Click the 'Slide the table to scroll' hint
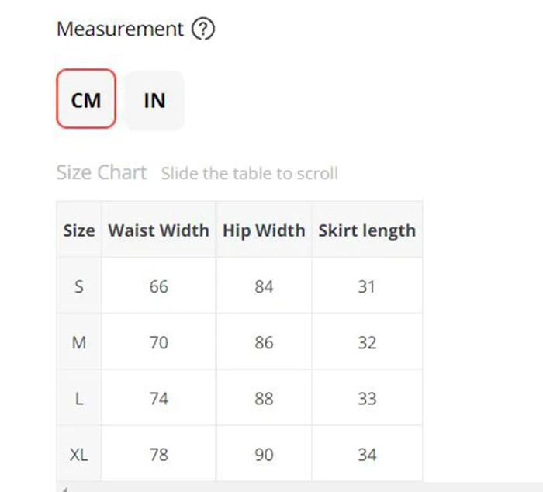The height and width of the screenshot is (492, 543). pos(249,173)
